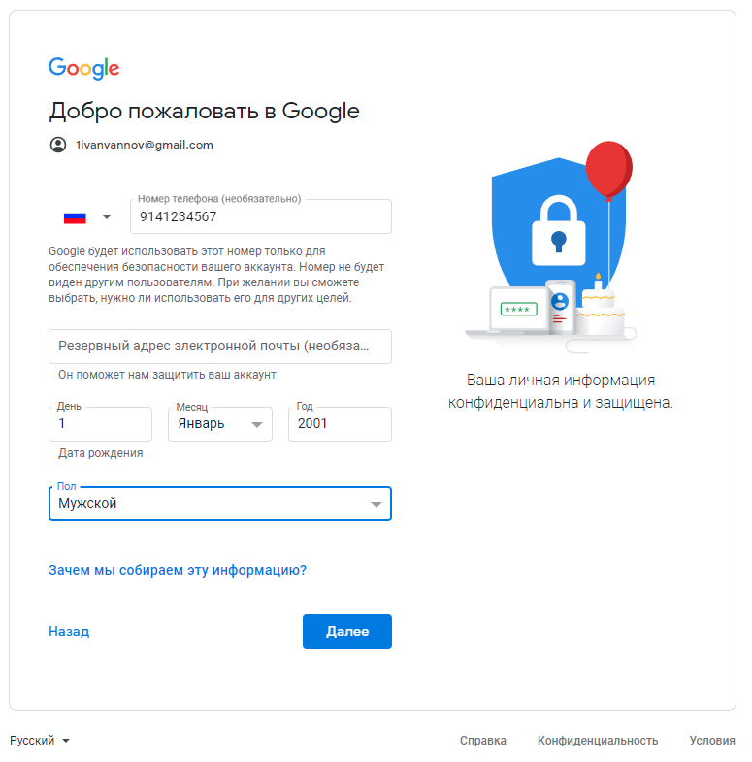
Task: Open 'Зачем мы собираем эту информацию?' link
Action: tap(178, 570)
